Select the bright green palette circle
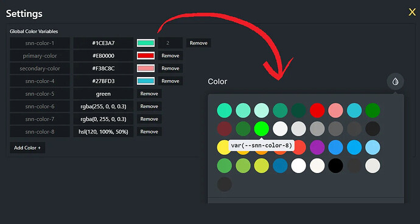 [x=261, y=129]
